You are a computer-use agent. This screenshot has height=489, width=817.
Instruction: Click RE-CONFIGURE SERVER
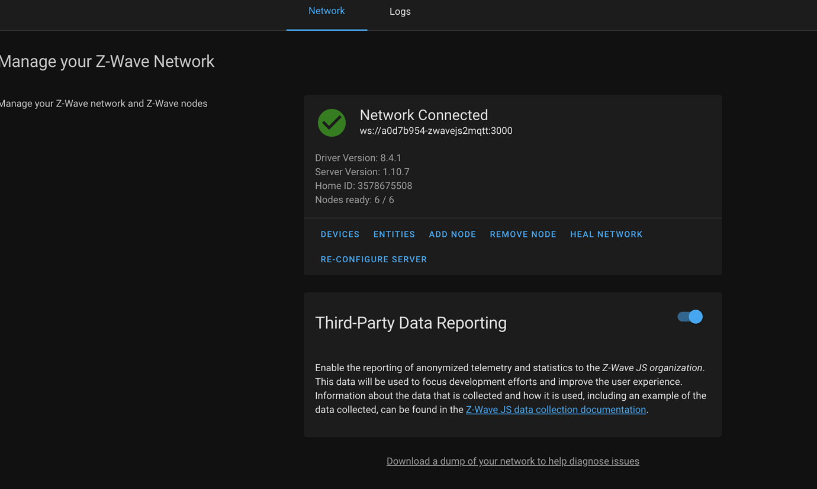pos(374,259)
